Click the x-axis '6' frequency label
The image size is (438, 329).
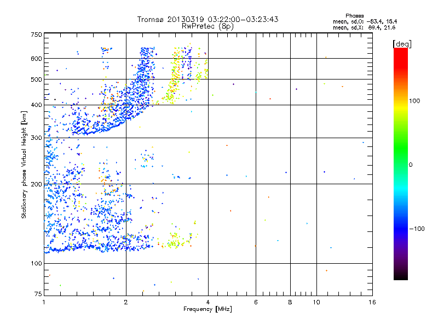[x=256, y=302]
